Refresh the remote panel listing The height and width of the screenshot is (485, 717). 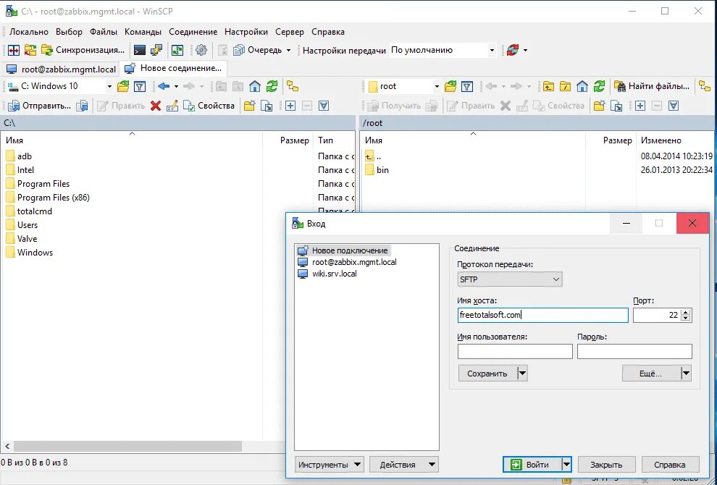(x=599, y=86)
